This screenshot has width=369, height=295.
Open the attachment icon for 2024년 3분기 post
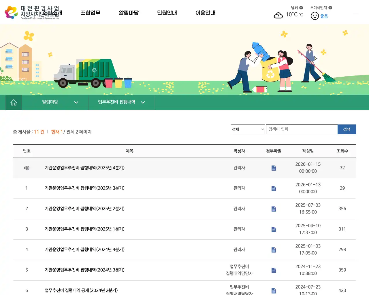click(x=273, y=270)
